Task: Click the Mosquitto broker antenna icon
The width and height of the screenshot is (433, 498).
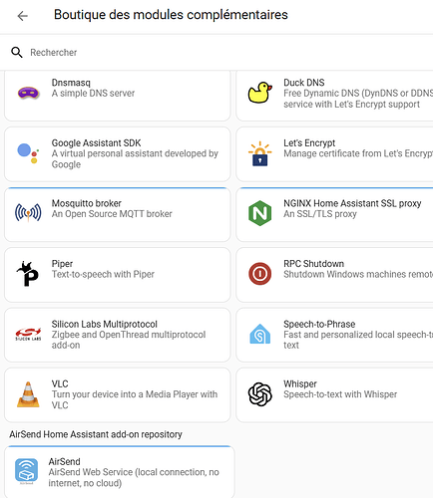Action: click(x=28, y=212)
